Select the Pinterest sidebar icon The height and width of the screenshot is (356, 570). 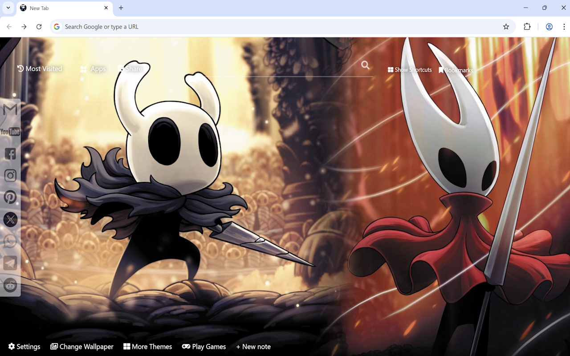(10, 197)
